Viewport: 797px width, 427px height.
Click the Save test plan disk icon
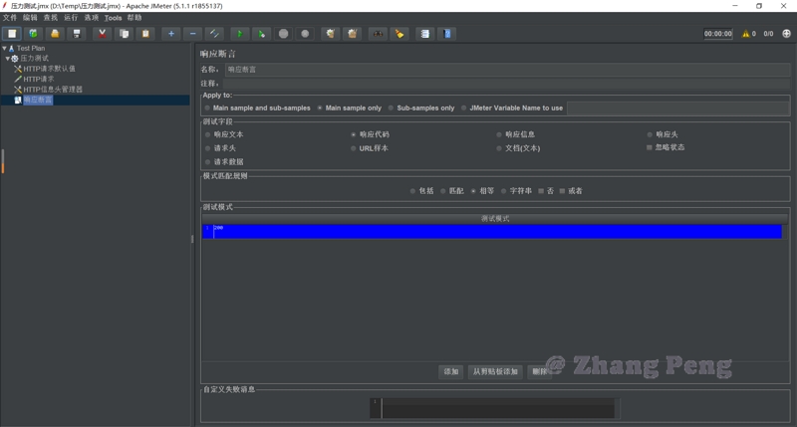pyautogui.click(x=77, y=34)
